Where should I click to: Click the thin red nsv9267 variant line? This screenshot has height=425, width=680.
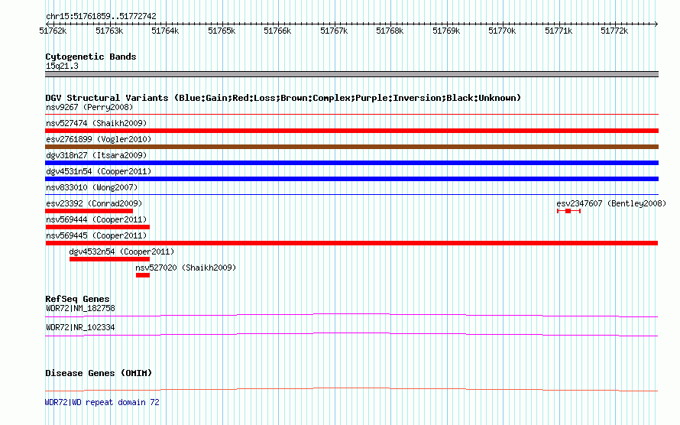(351, 115)
